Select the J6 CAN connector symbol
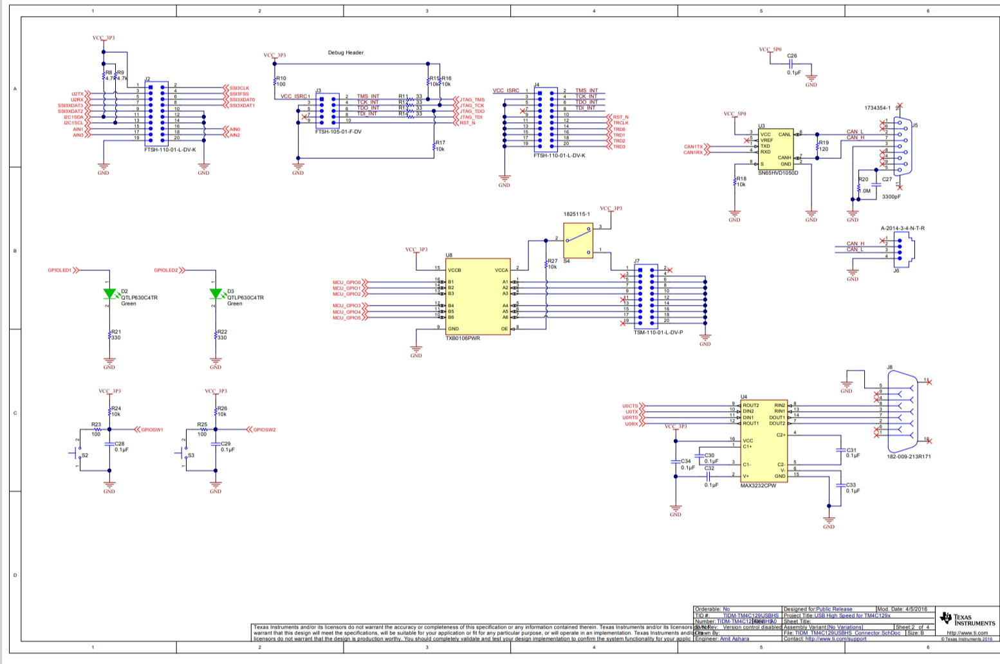1000x664 pixels. 904,248
